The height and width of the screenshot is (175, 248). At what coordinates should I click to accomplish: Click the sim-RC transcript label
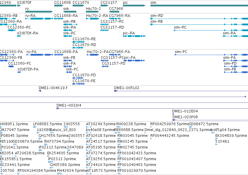point(180,27)
